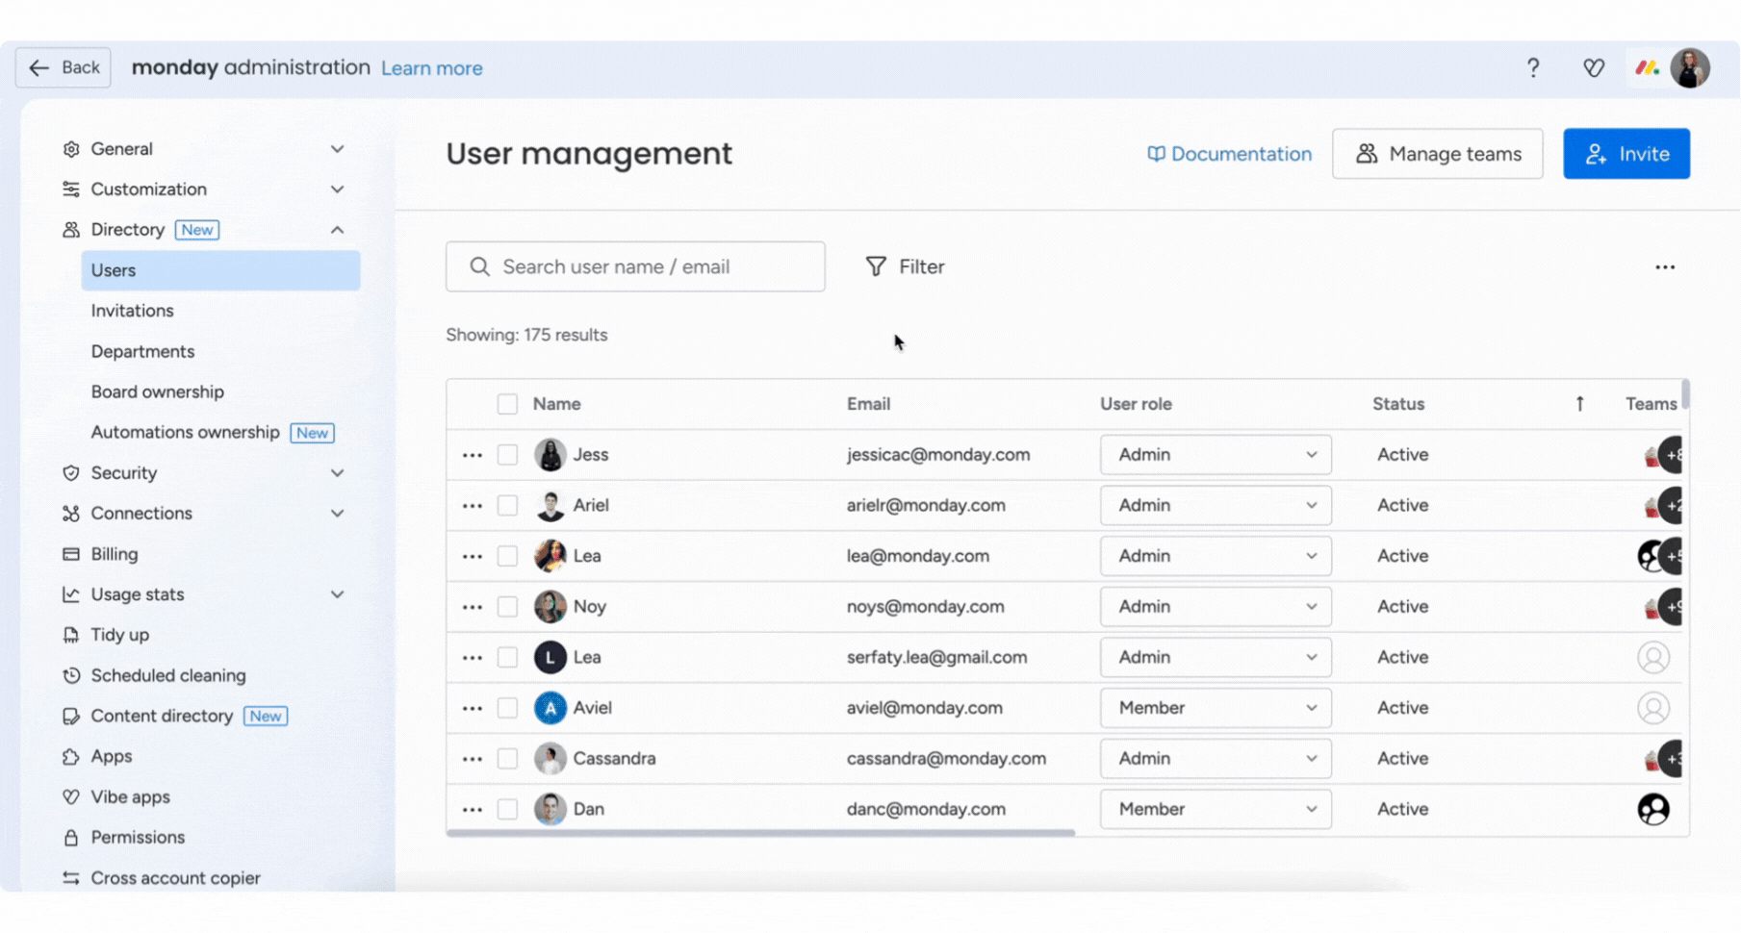
Task: Click Cassandra's profile picture
Action: click(x=550, y=759)
